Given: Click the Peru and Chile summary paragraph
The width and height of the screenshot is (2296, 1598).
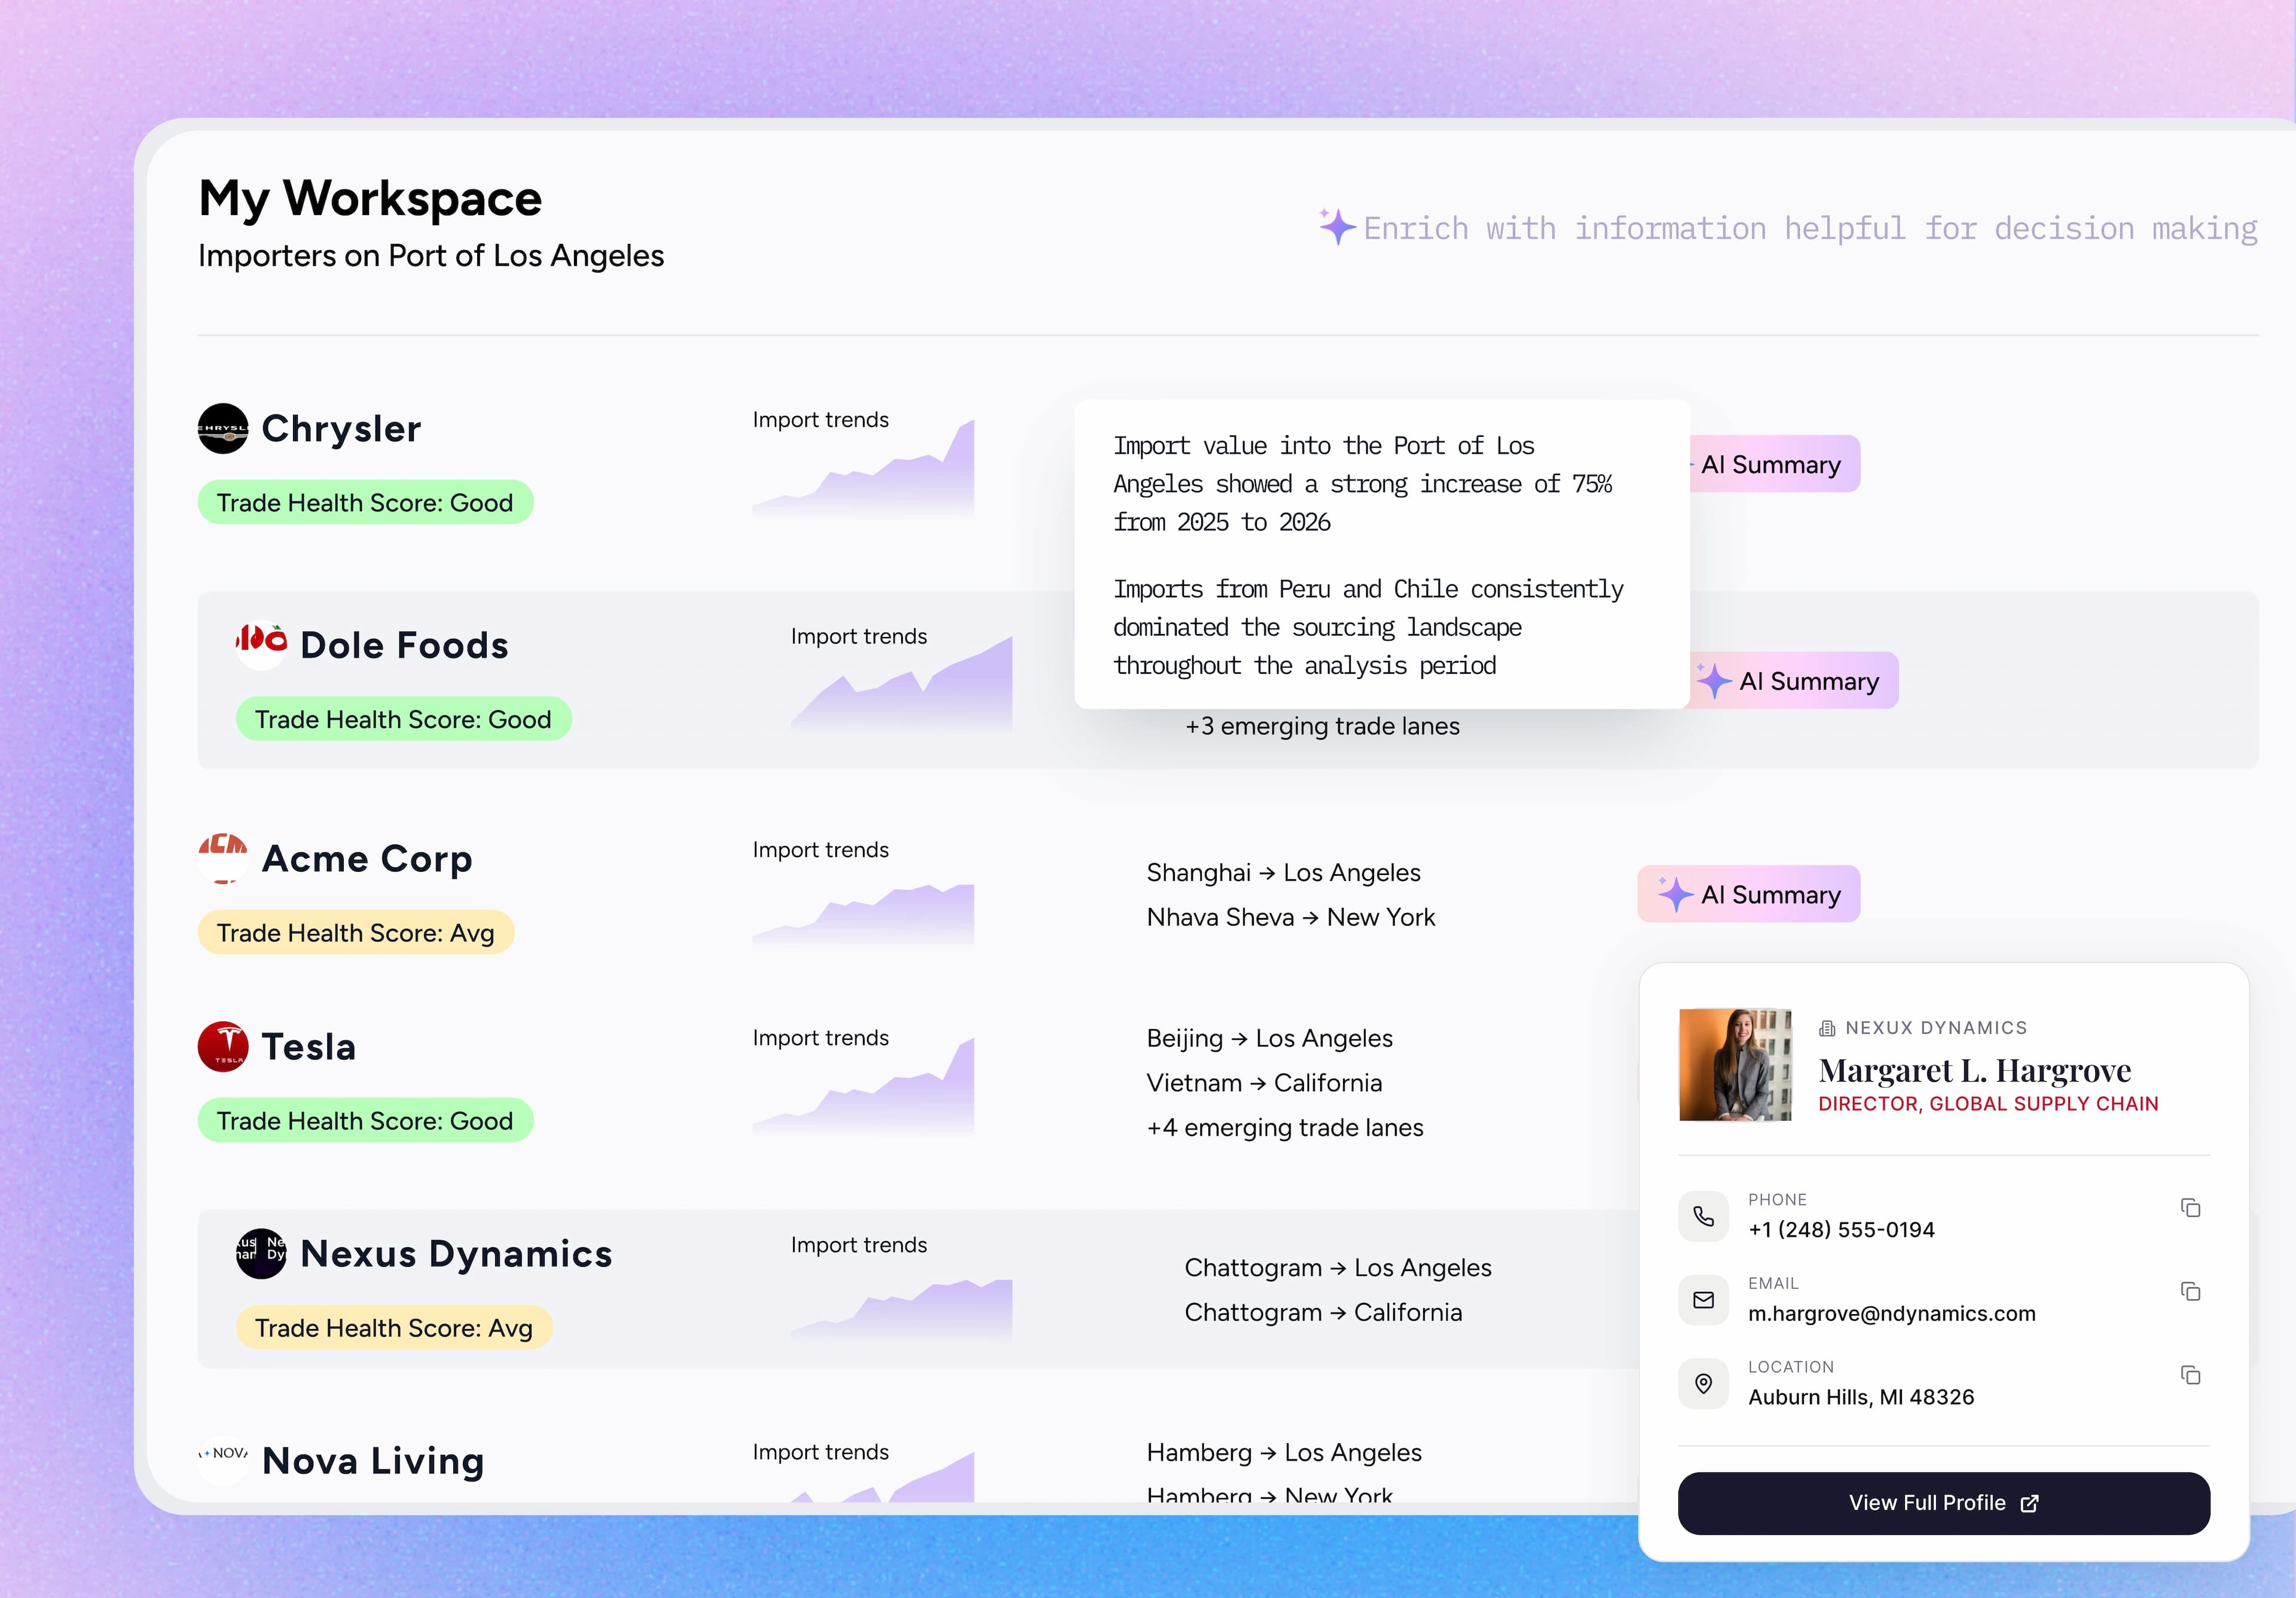Looking at the screenshot, I should 1368,627.
